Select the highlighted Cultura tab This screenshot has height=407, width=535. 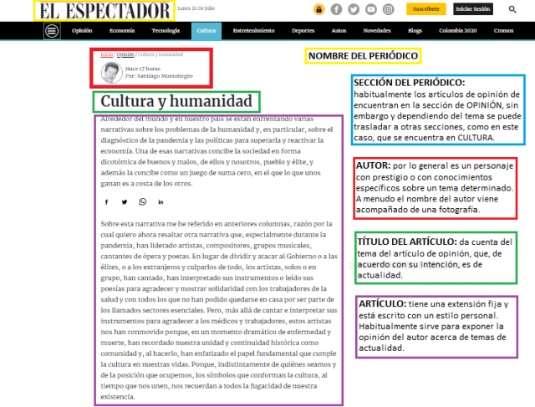click(206, 31)
